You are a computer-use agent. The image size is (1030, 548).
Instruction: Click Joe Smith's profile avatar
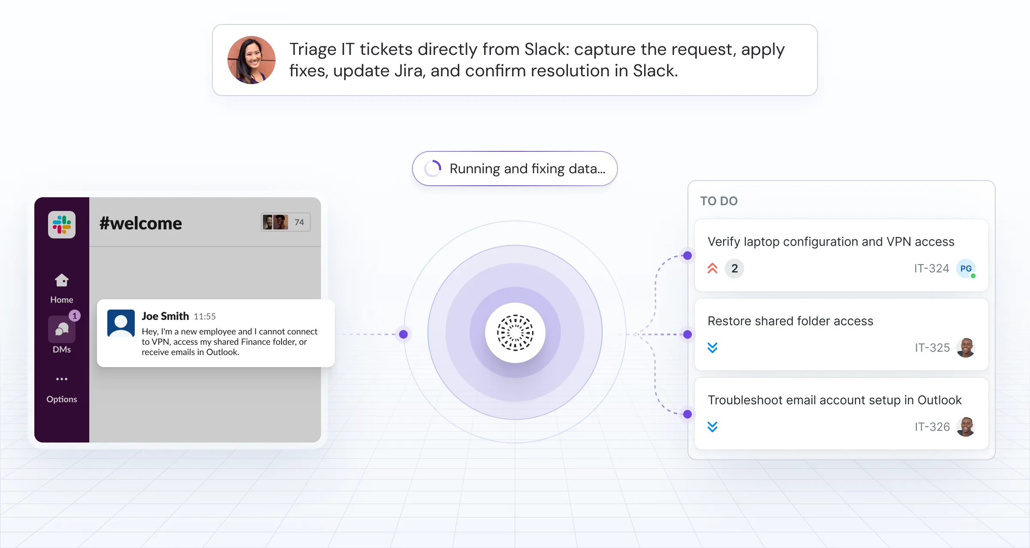(x=121, y=323)
